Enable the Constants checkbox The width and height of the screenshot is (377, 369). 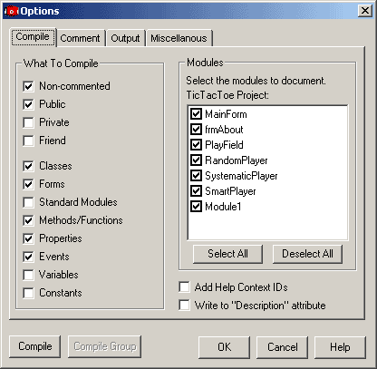pos(28,293)
